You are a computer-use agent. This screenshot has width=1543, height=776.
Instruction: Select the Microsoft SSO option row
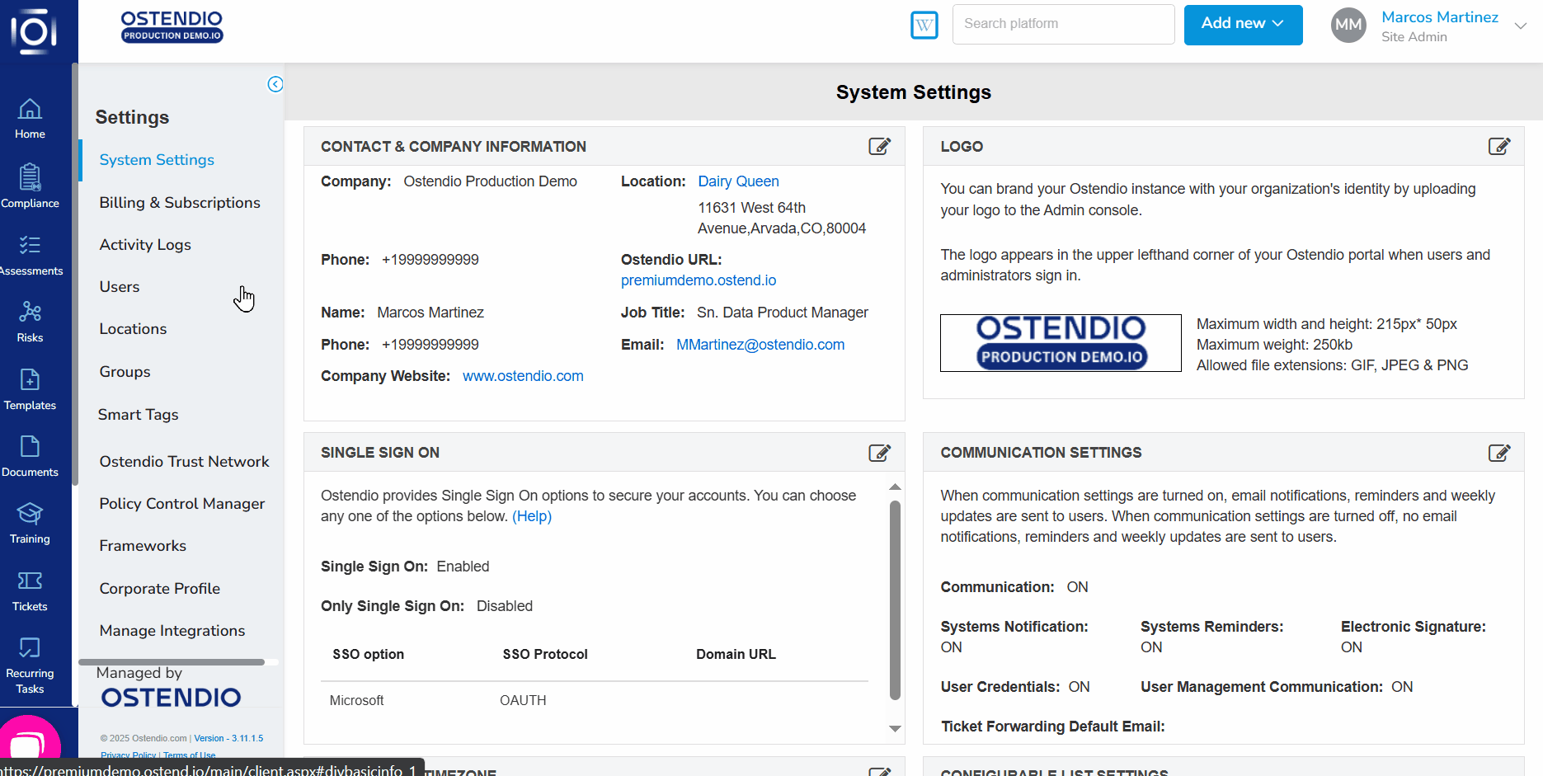[x=594, y=700]
